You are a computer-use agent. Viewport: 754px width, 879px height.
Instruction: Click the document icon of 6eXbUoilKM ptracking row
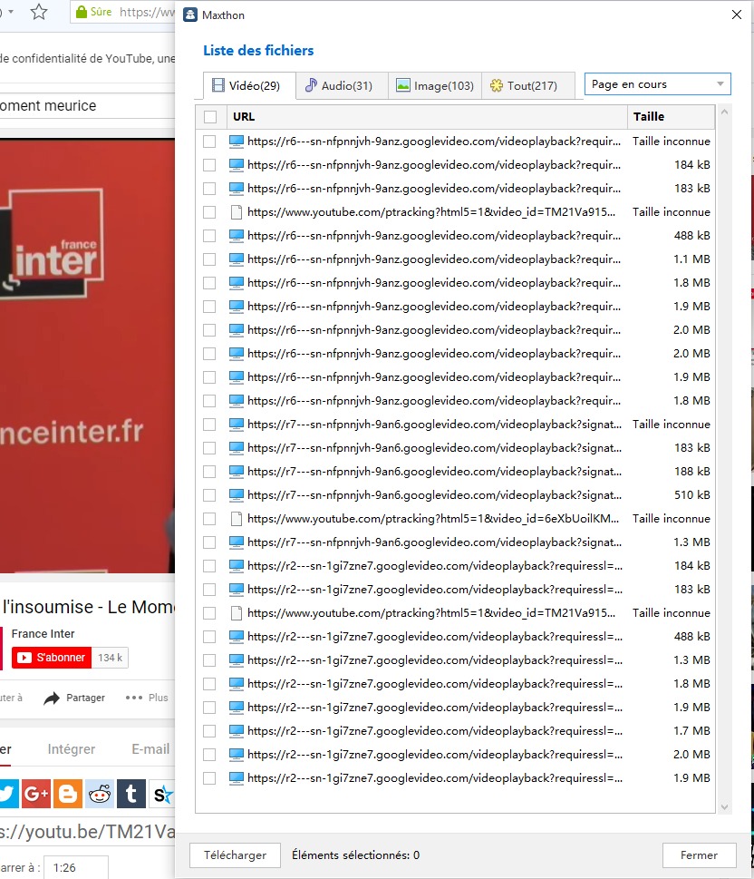tap(237, 519)
